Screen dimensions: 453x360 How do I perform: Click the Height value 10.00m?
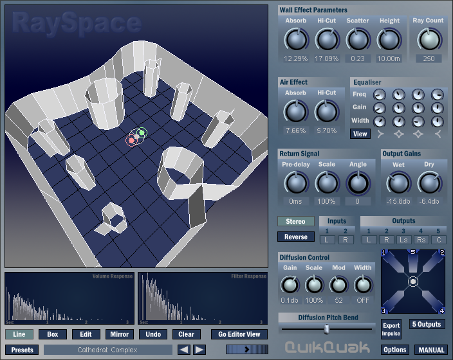tap(389, 59)
